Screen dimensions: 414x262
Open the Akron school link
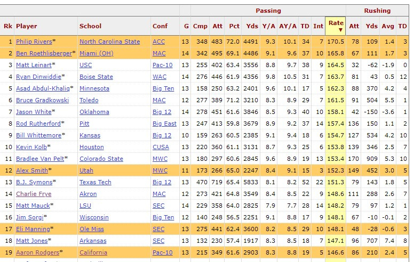click(88, 194)
